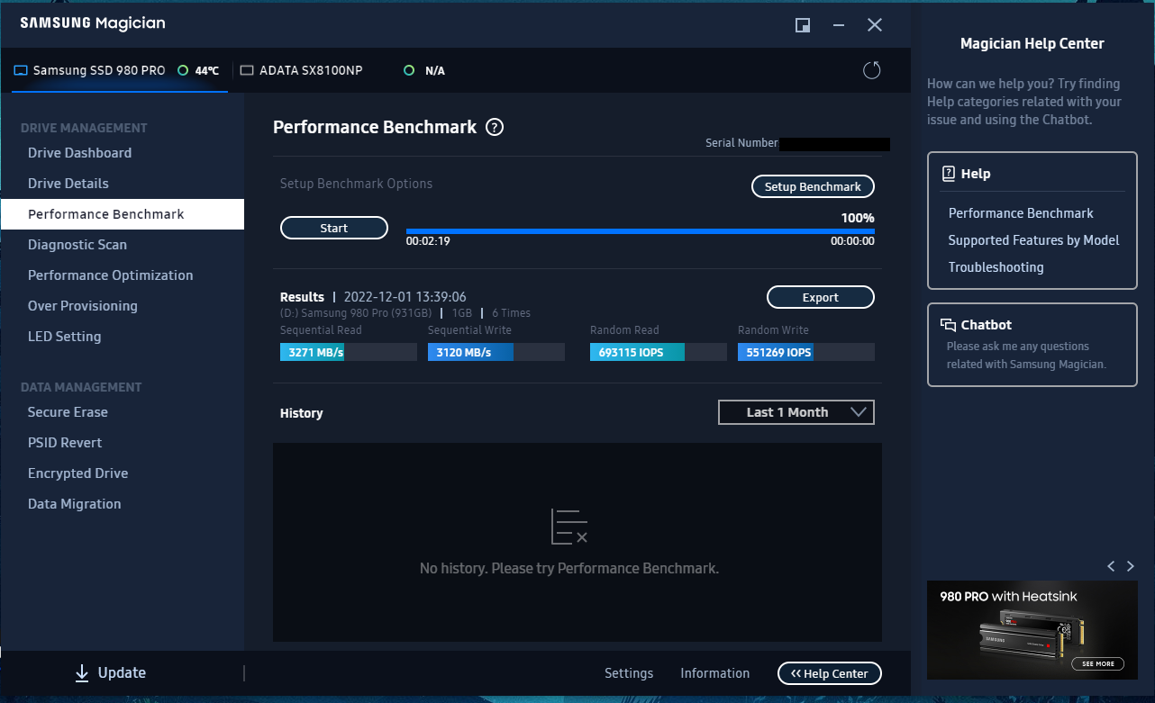The width and height of the screenshot is (1155, 703).
Task: Switch to the ADATA SX8100NP drive tab
Action: coord(342,70)
